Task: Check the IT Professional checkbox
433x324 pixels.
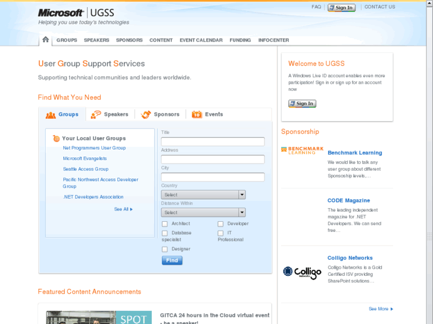Action: click(x=220, y=233)
